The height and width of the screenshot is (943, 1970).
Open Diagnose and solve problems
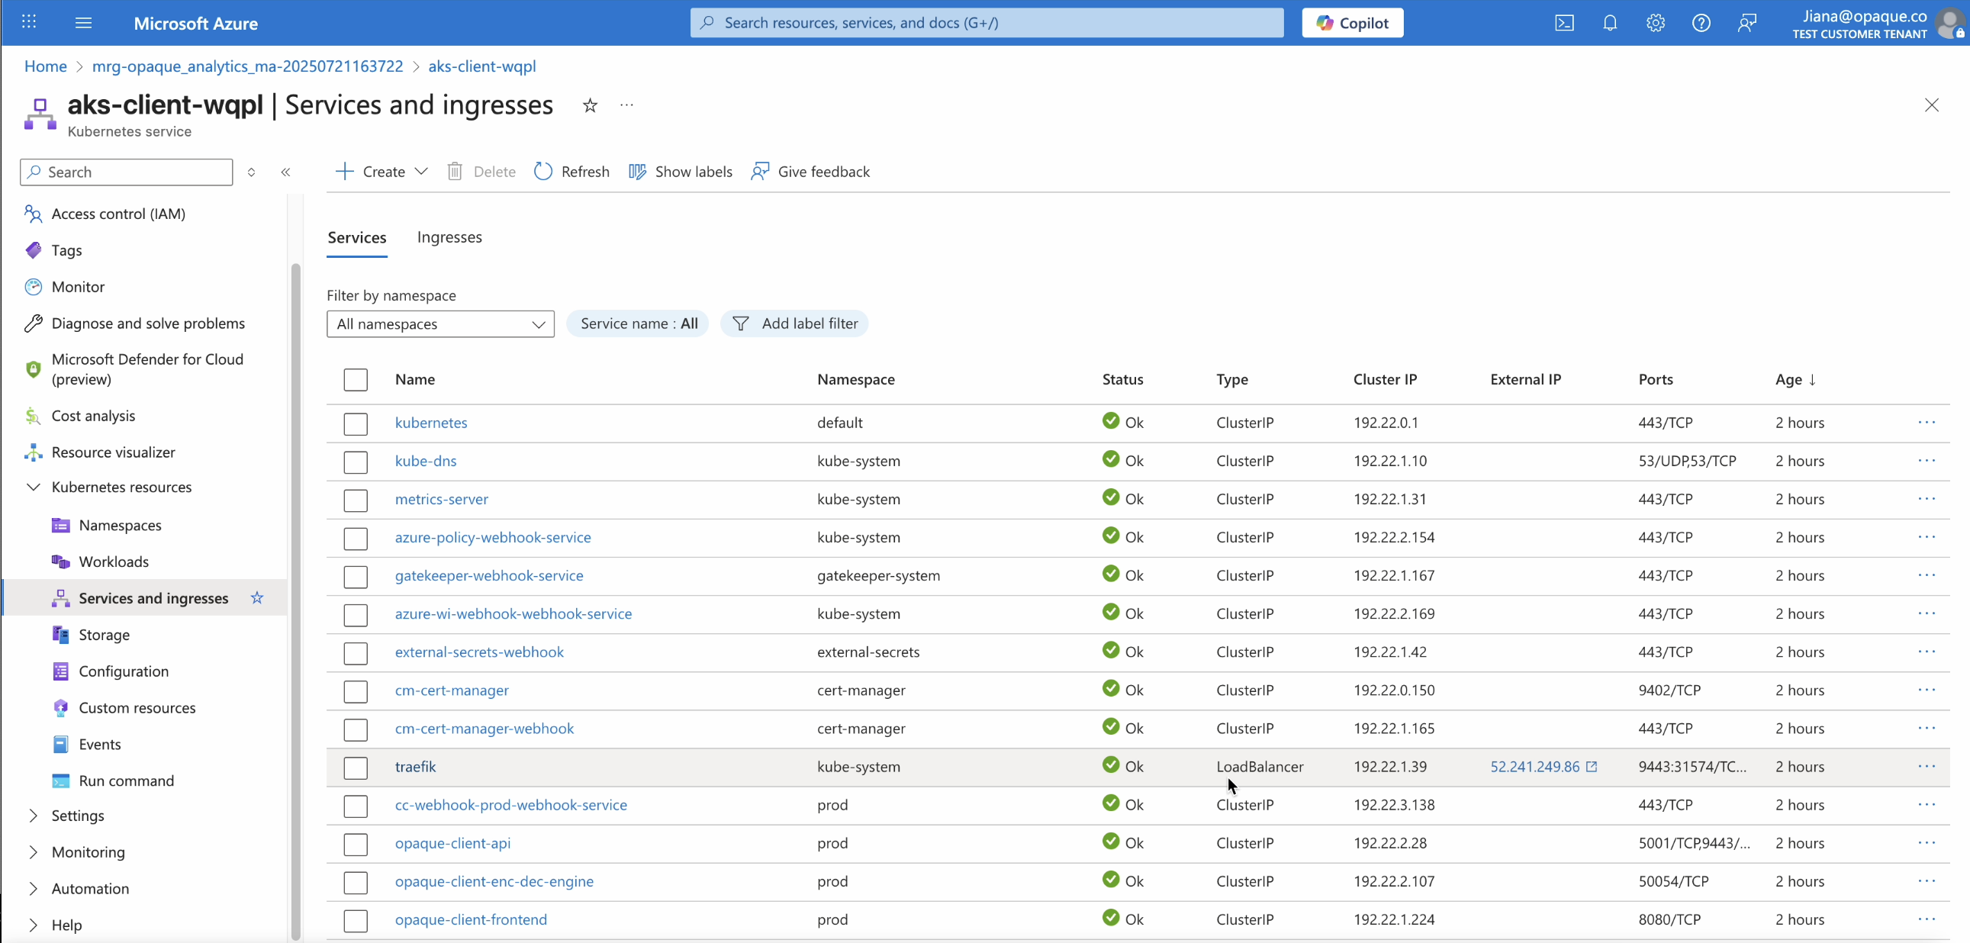[148, 323]
